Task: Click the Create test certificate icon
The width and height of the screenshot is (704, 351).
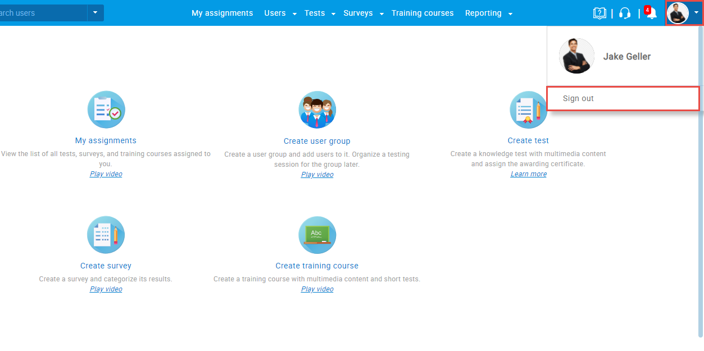Action: tap(529, 110)
